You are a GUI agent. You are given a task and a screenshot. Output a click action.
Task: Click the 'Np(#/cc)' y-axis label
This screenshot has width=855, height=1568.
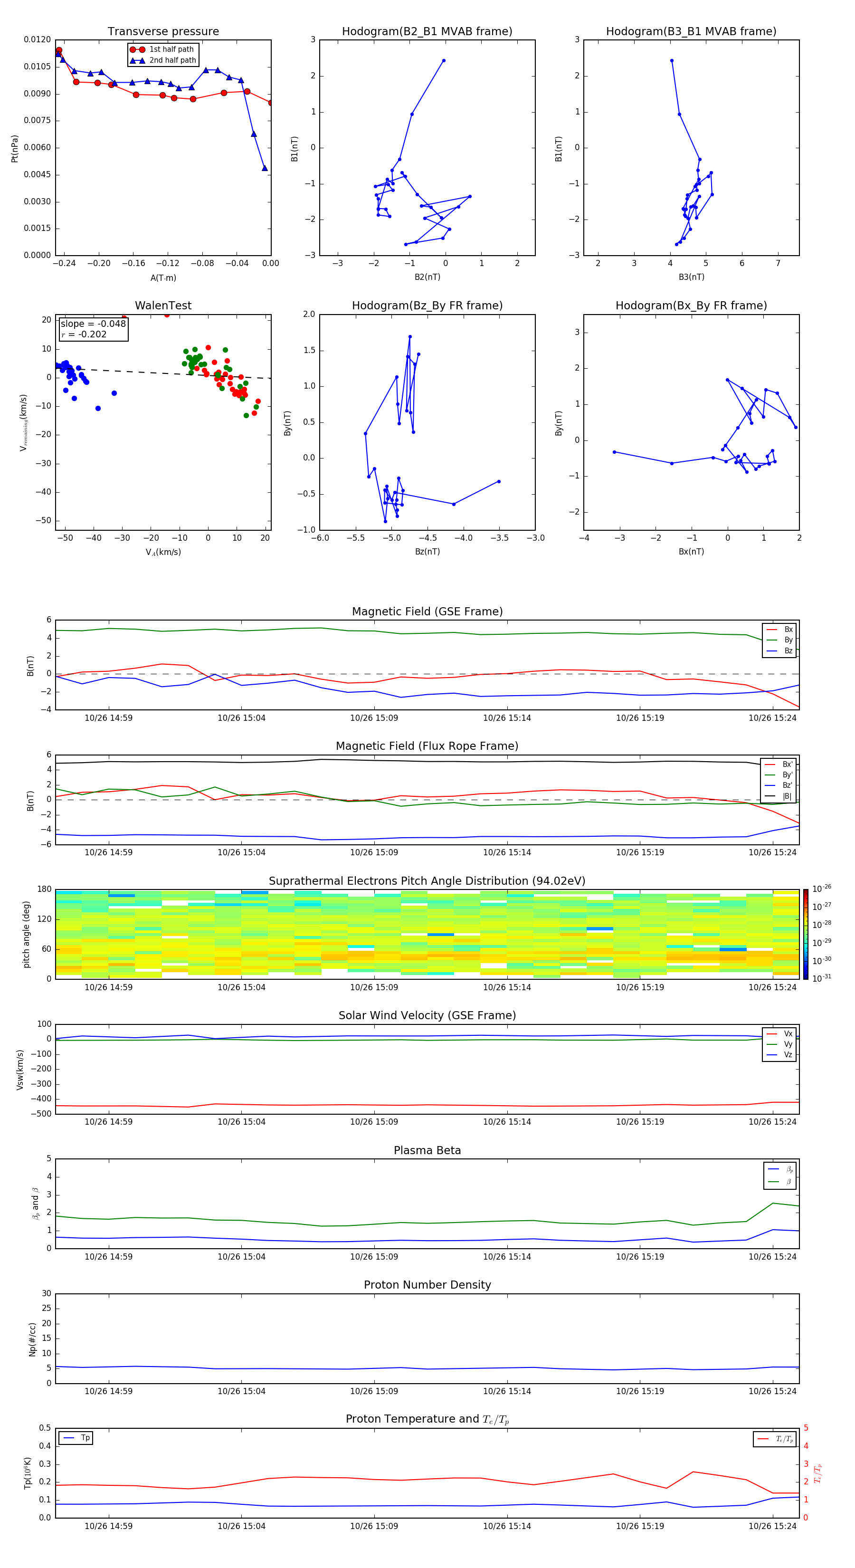(x=32, y=1339)
